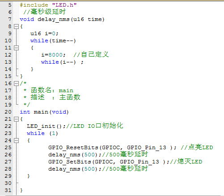Click the u16 i=0; statement
This screenshot has height=196, width=224.
tap(44, 33)
